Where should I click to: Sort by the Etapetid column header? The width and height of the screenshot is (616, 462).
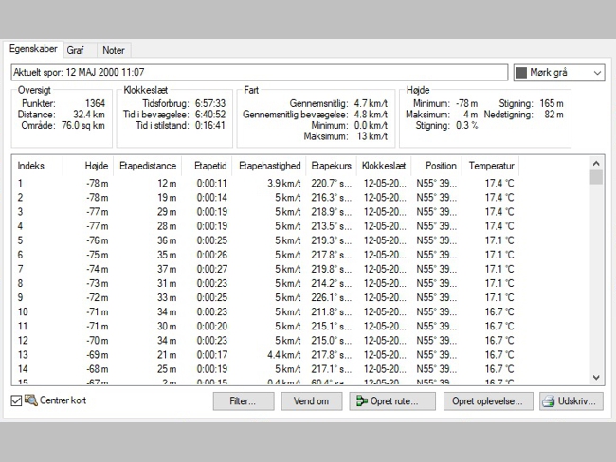207,166
